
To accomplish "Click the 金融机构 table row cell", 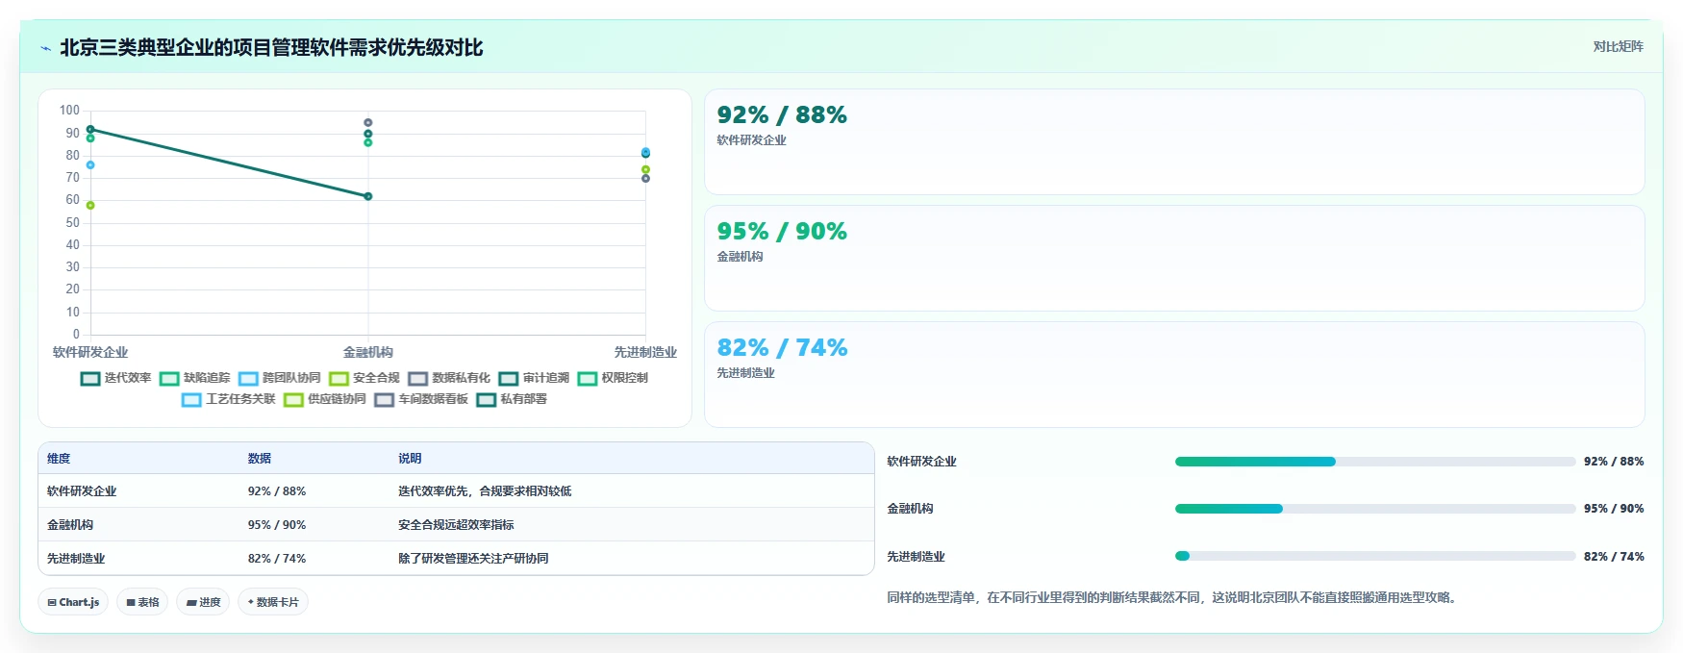I will tap(70, 525).
